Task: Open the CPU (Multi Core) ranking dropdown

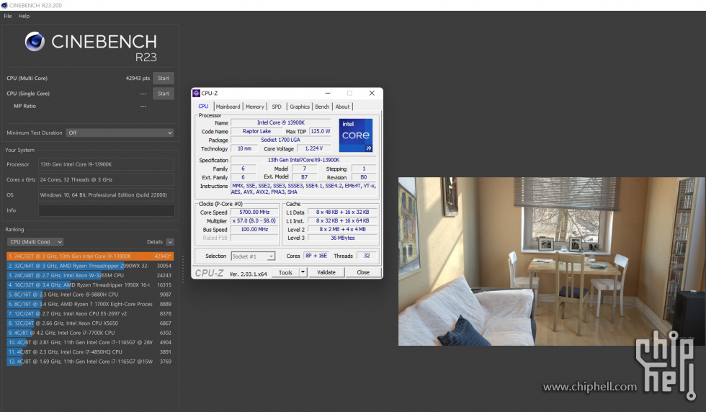Action: 35,242
